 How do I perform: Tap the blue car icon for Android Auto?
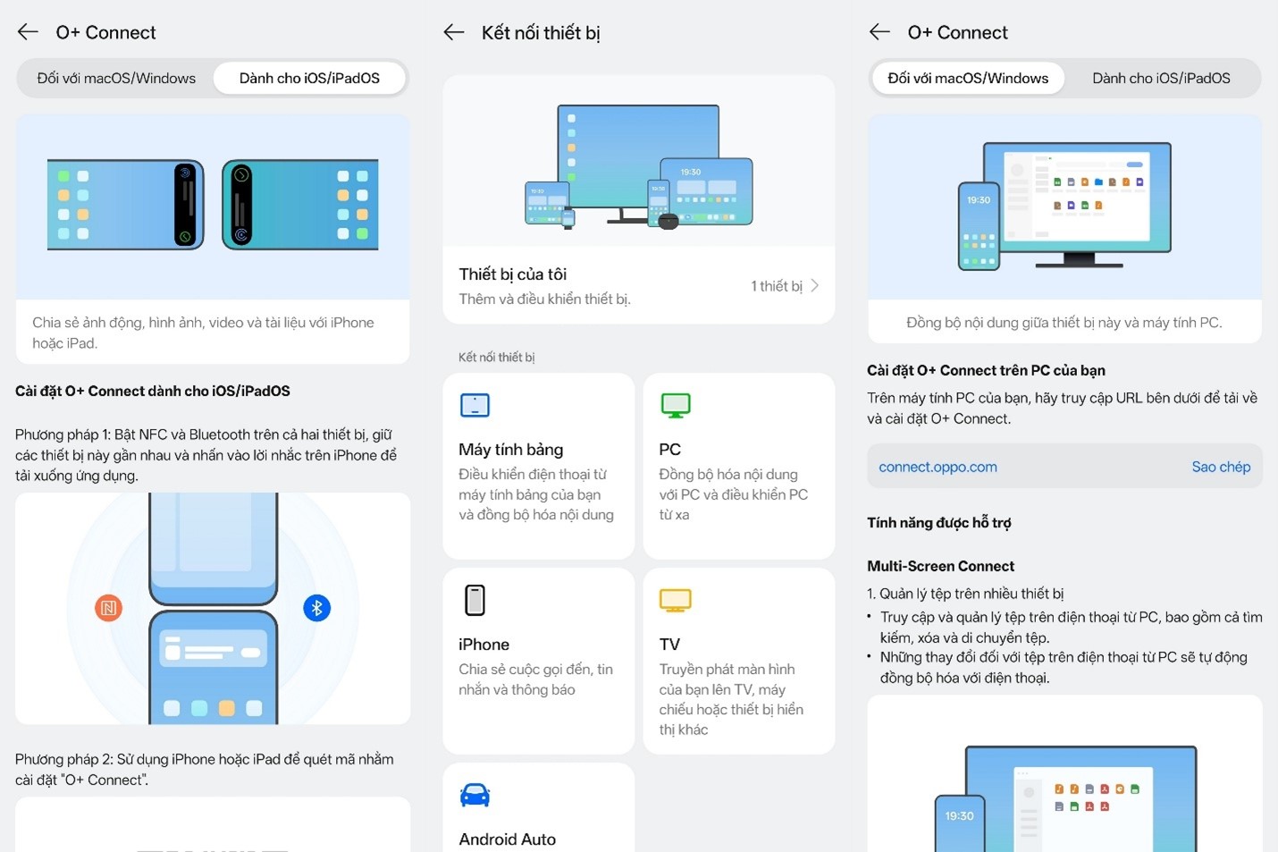pyautogui.click(x=475, y=795)
